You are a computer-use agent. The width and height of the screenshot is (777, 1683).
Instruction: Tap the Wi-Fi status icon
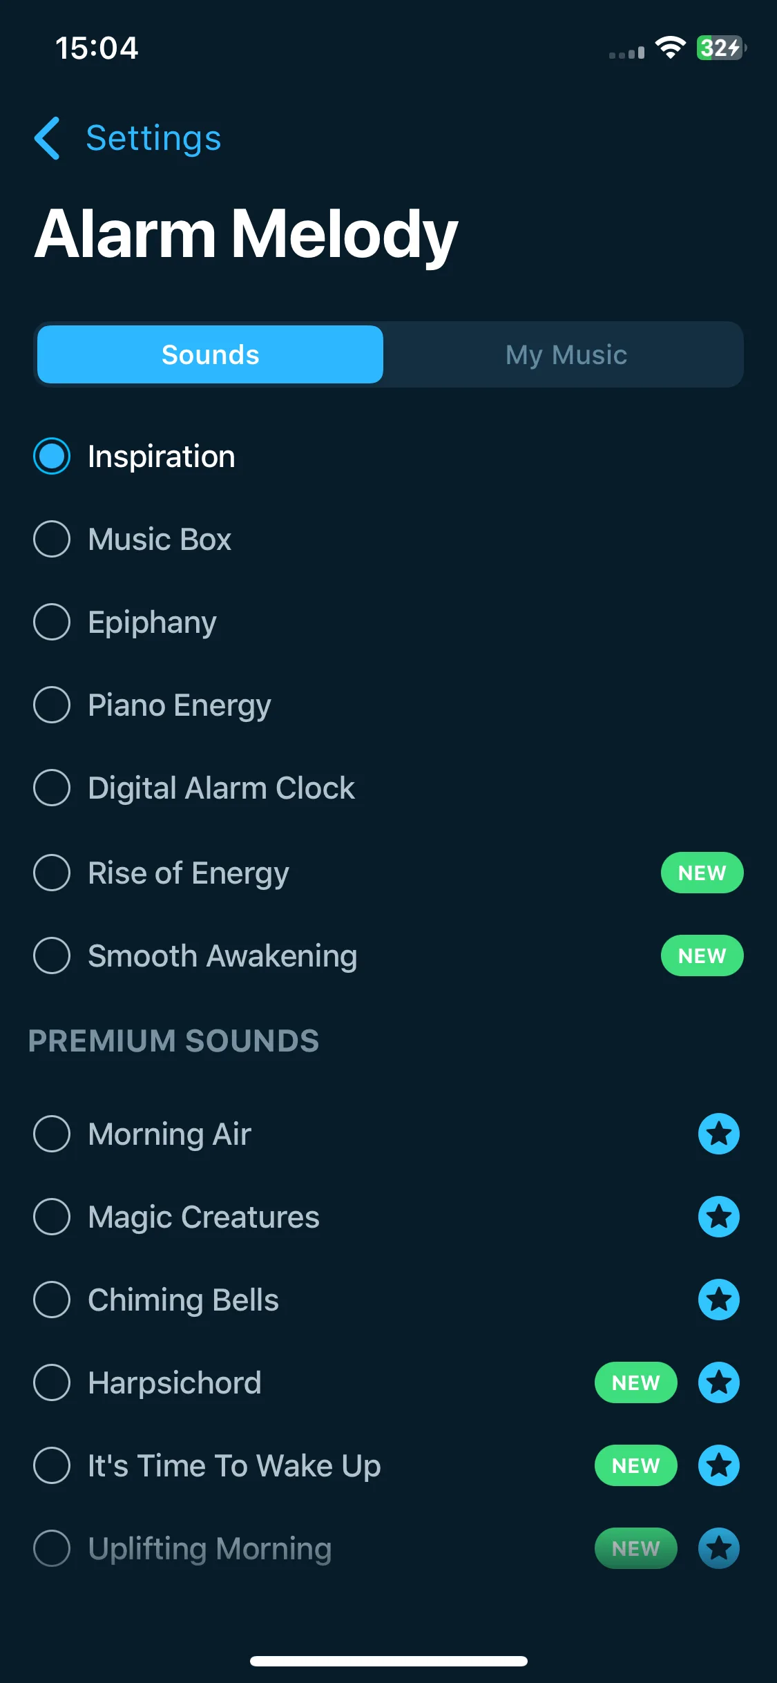click(670, 48)
